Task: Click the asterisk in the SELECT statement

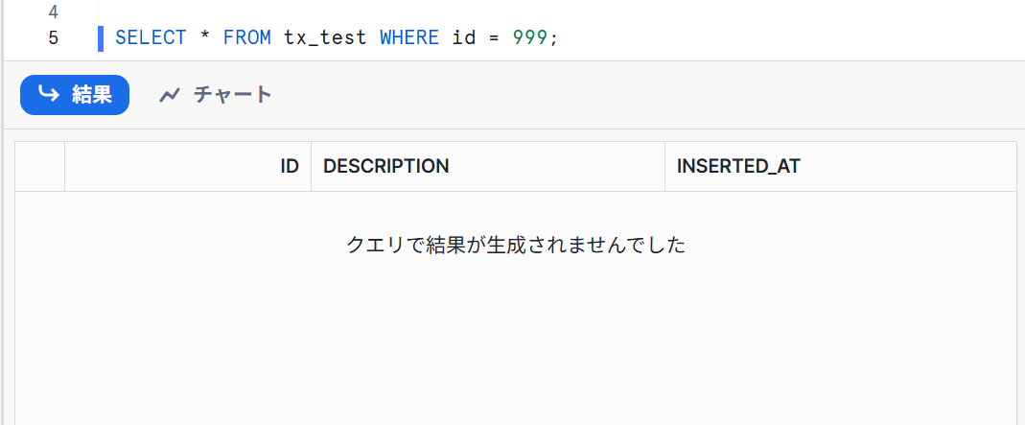Action: pyautogui.click(x=205, y=38)
